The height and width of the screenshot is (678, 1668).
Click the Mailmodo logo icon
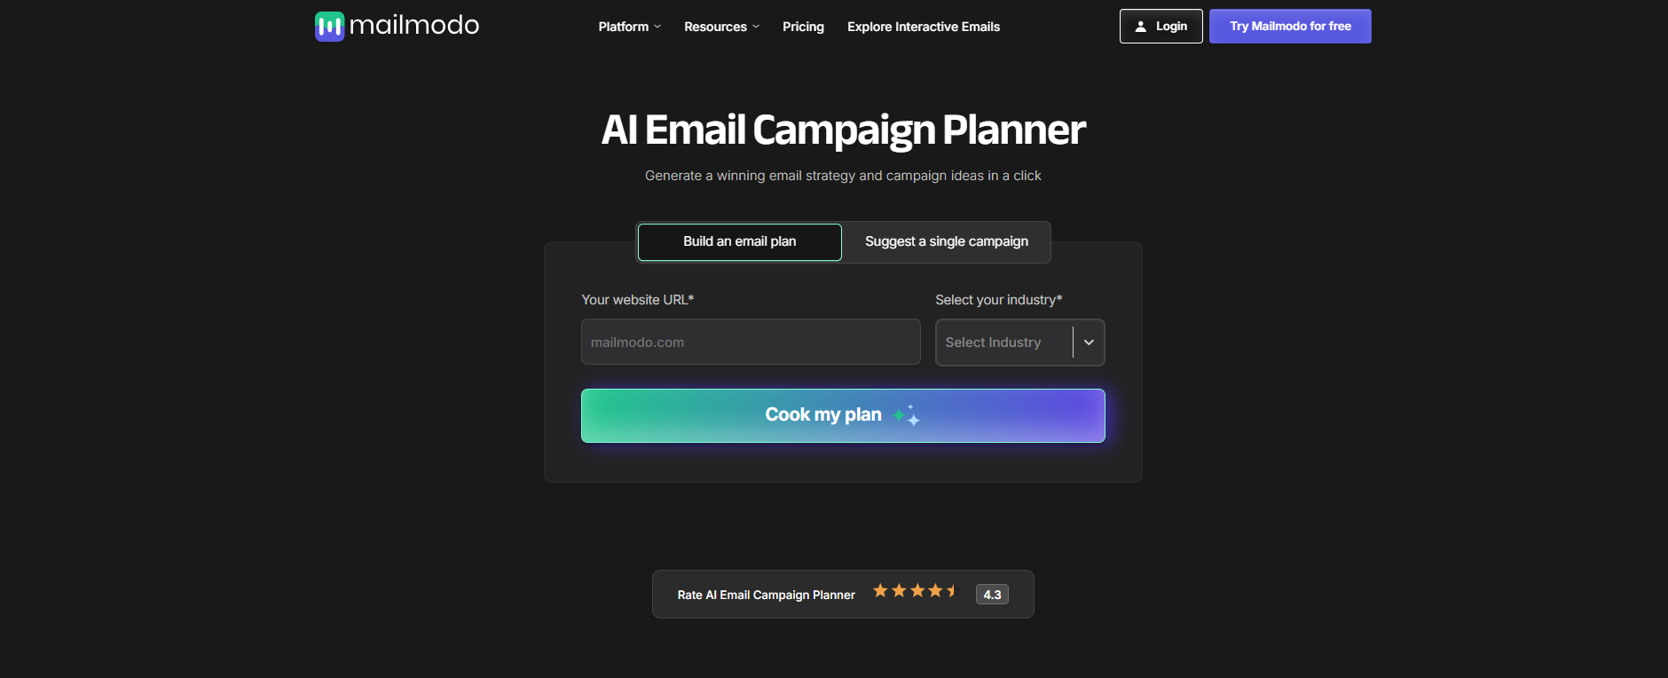(329, 27)
